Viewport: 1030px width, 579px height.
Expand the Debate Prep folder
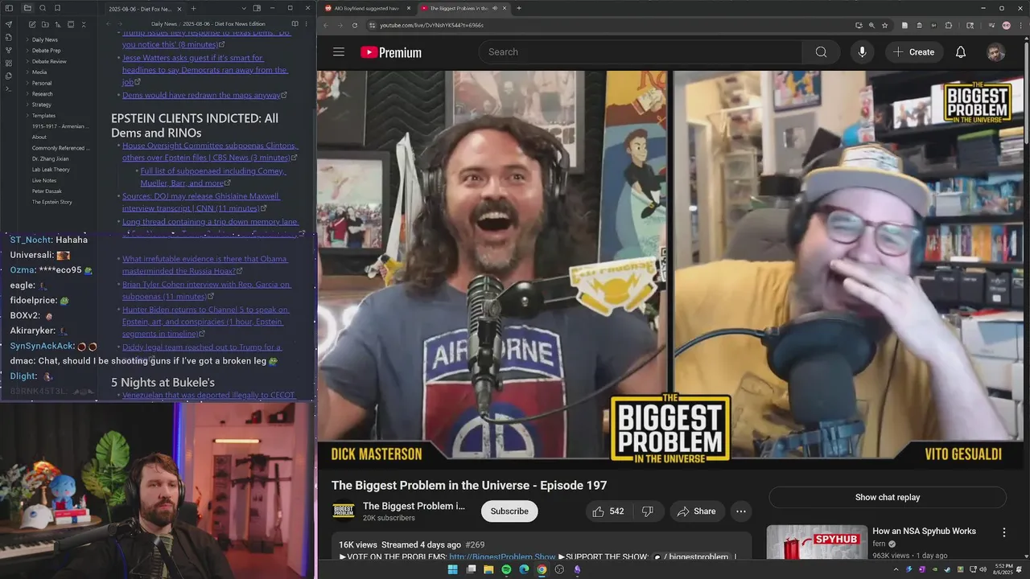point(46,51)
